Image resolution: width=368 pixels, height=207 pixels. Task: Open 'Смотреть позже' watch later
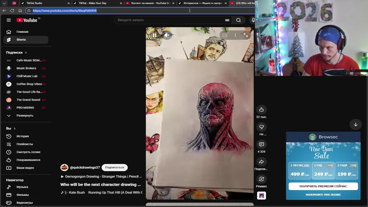pyautogui.click(x=26, y=152)
